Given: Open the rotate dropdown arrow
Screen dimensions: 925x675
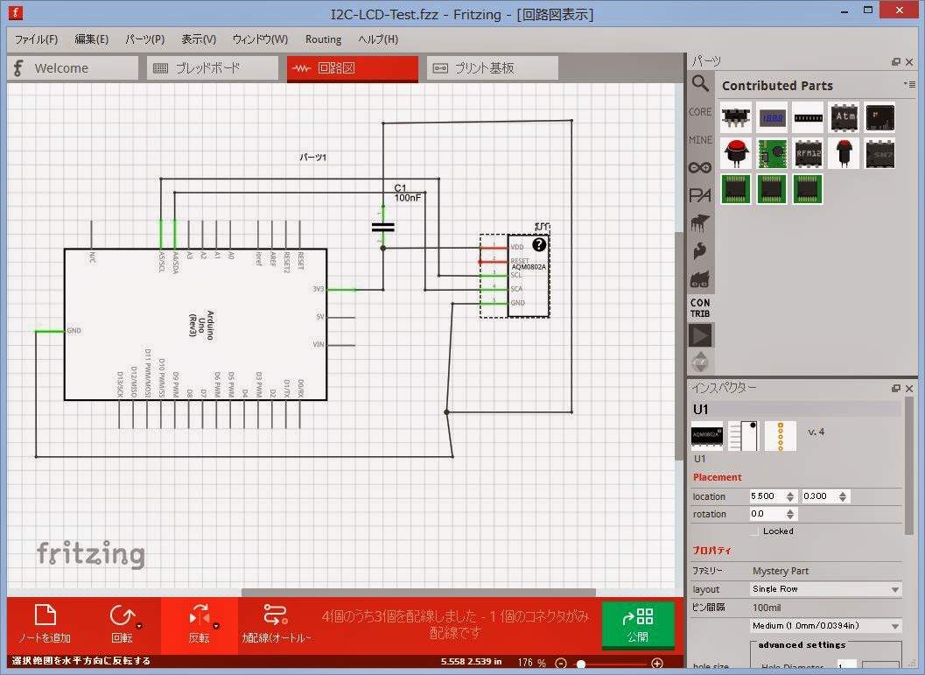Looking at the screenshot, I should 138,626.
